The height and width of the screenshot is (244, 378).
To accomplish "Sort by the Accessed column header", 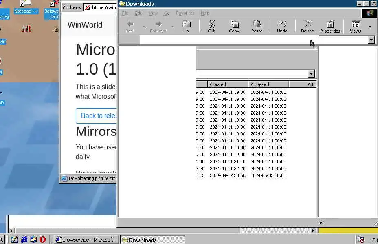I will 268,84.
